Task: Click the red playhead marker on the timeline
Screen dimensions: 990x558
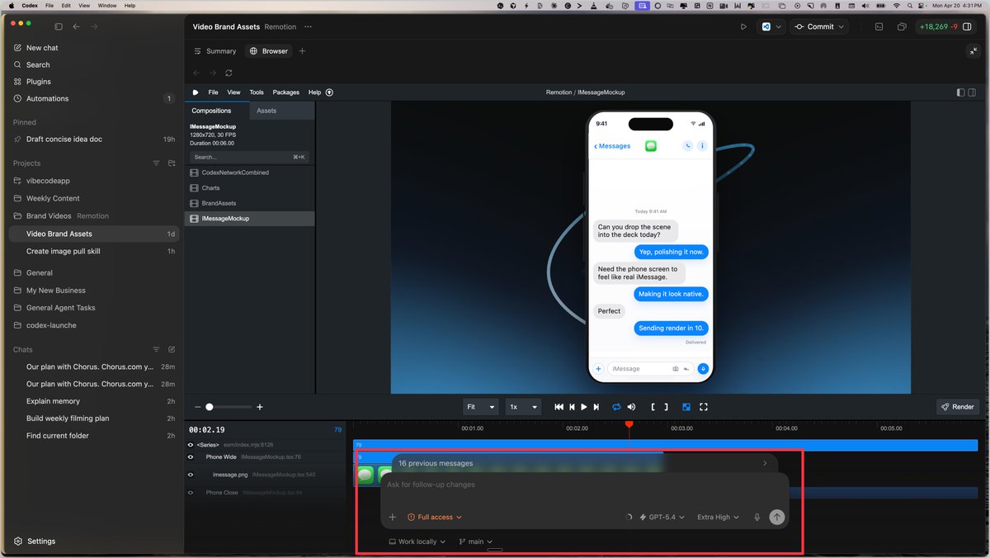Action: (629, 424)
